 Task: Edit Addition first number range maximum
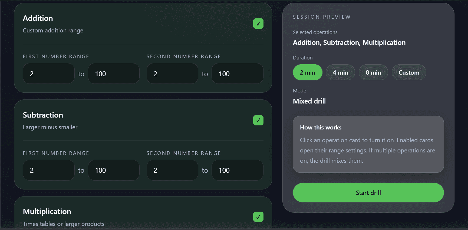114,74
